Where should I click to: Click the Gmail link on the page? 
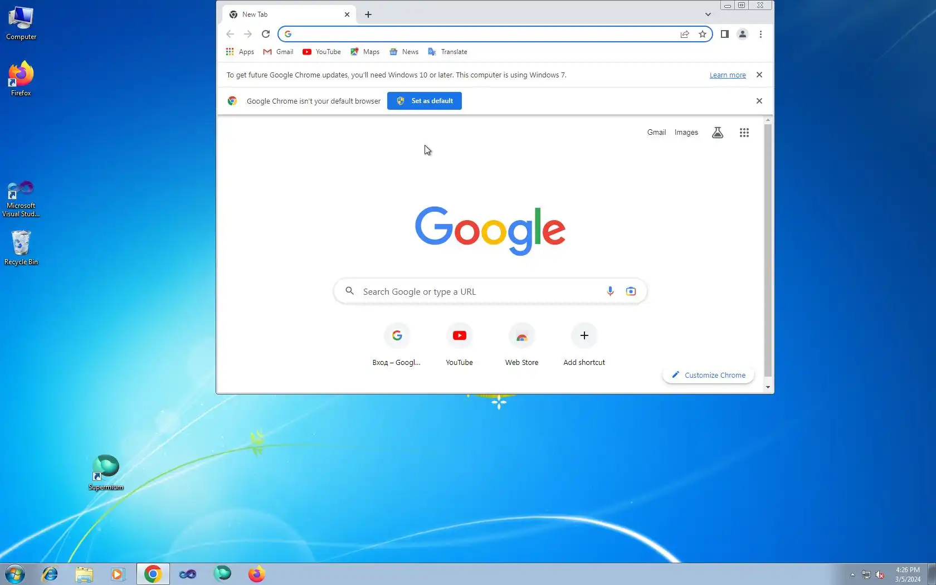(x=656, y=133)
